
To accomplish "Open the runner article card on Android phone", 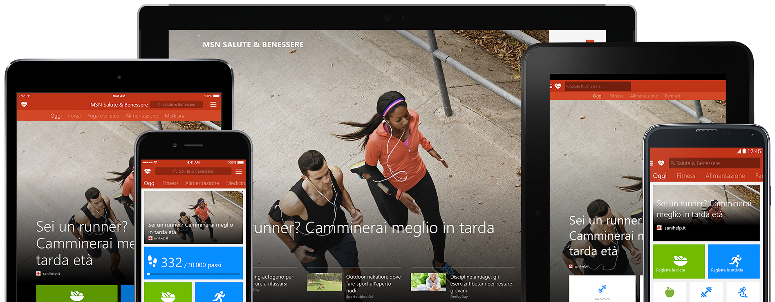I will pyautogui.click(x=706, y=213).
